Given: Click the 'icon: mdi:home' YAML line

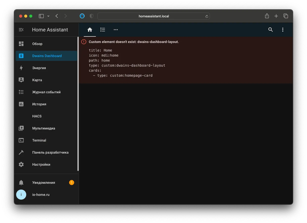Looking at the screenshot, I should (104, 55).
